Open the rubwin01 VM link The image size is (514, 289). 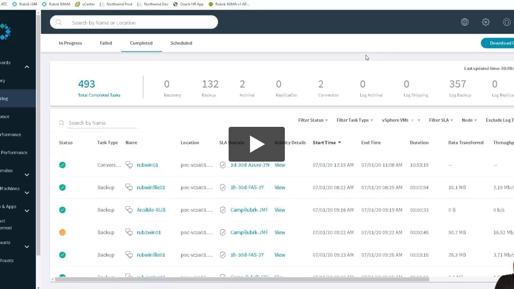pyautogui.click(x=148, y=165)
